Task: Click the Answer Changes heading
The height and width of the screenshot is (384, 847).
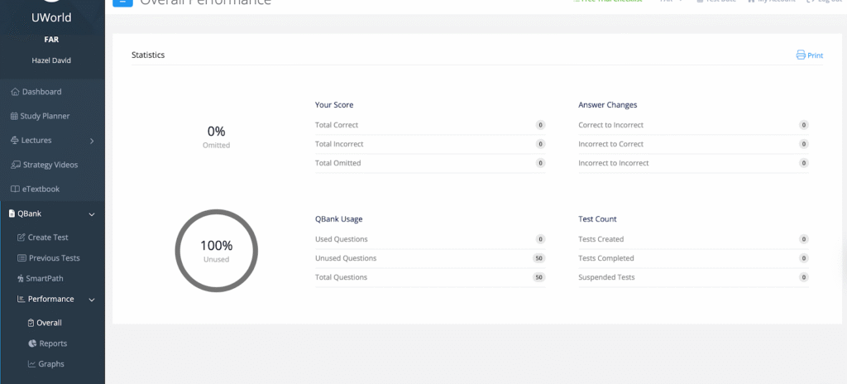Action: pyautogui.click(x=608, y=105)
